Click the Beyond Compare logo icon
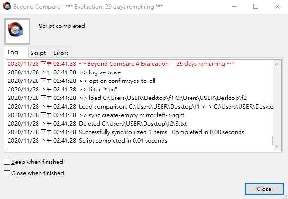This screenshot has width=288, height=199. coord(17,32)
